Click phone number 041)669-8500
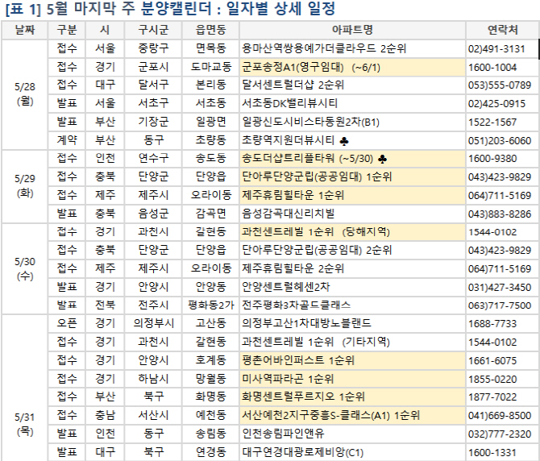This screenshot has height=461, width=540. point(500,416)
